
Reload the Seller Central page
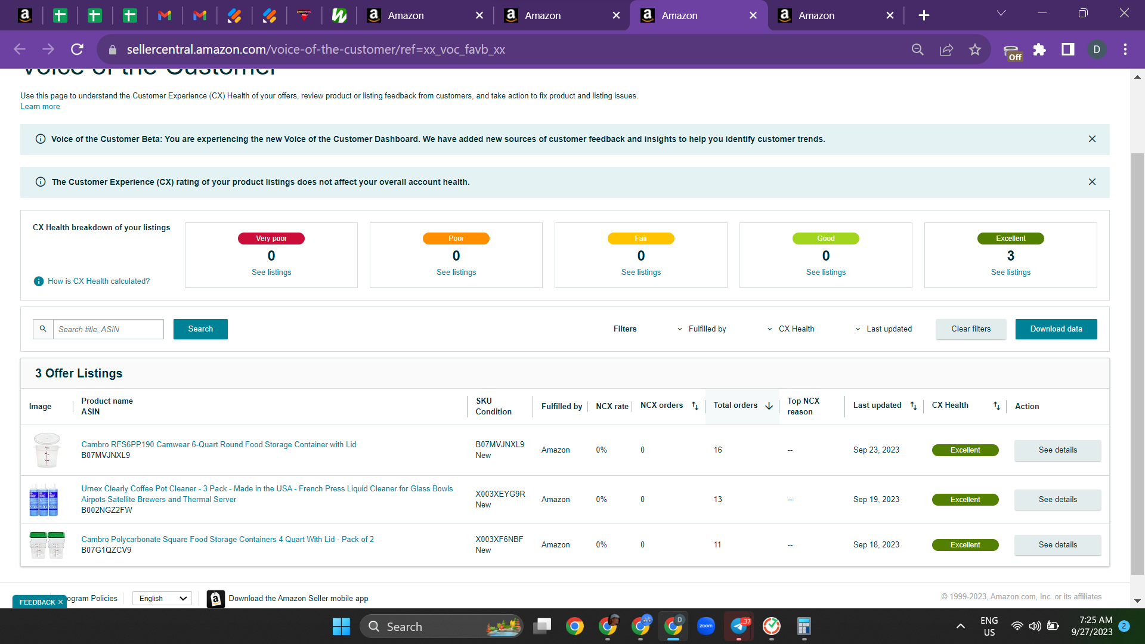tap(77, 49)
